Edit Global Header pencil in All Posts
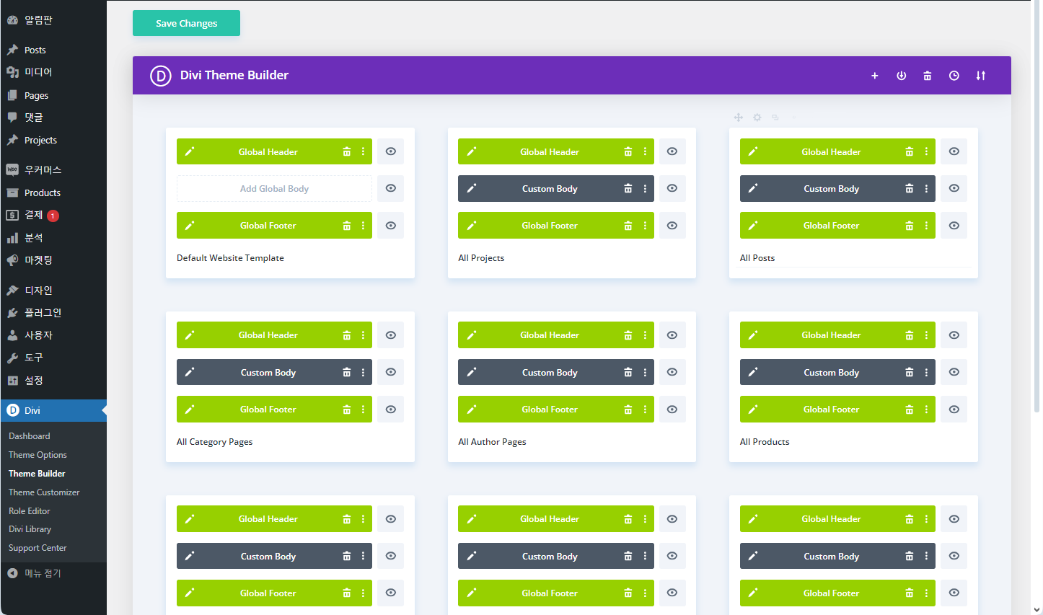 (x=753, y=151)
